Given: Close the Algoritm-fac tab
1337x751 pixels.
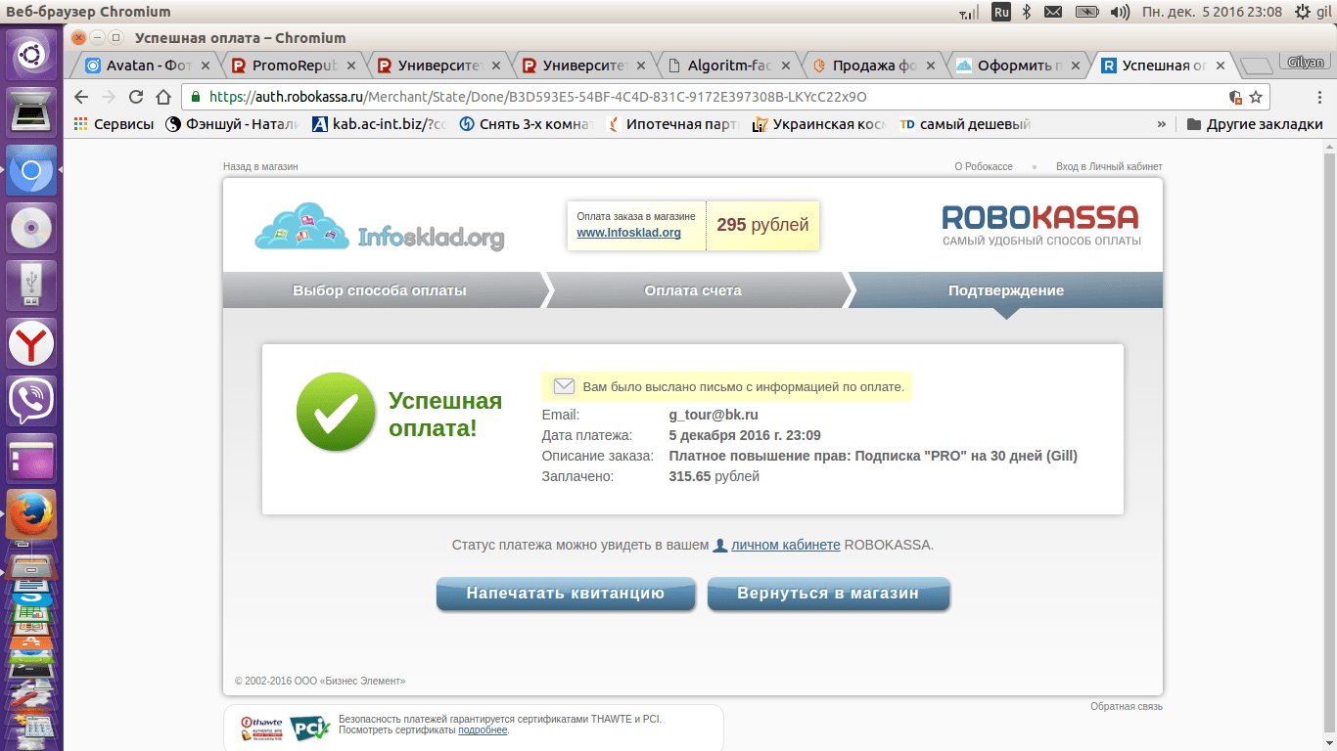Looking at the screenshot, I should [786, 66].
